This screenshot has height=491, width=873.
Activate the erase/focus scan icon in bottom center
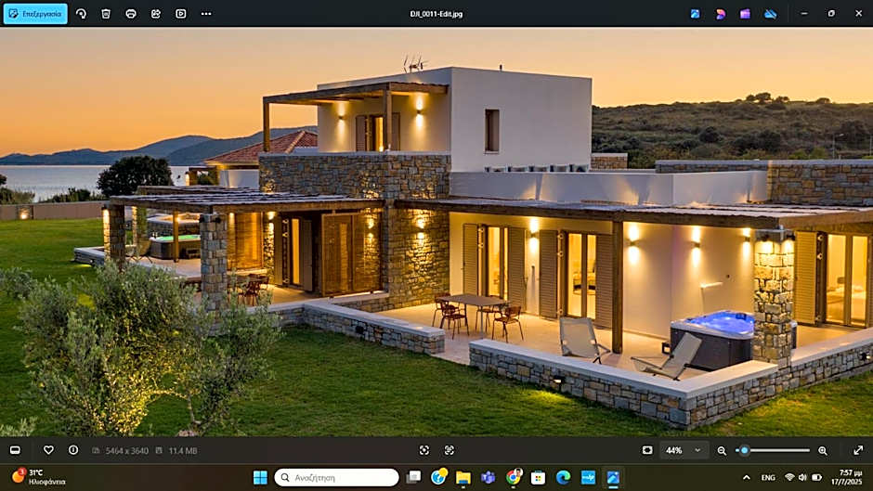coord(424,450)
